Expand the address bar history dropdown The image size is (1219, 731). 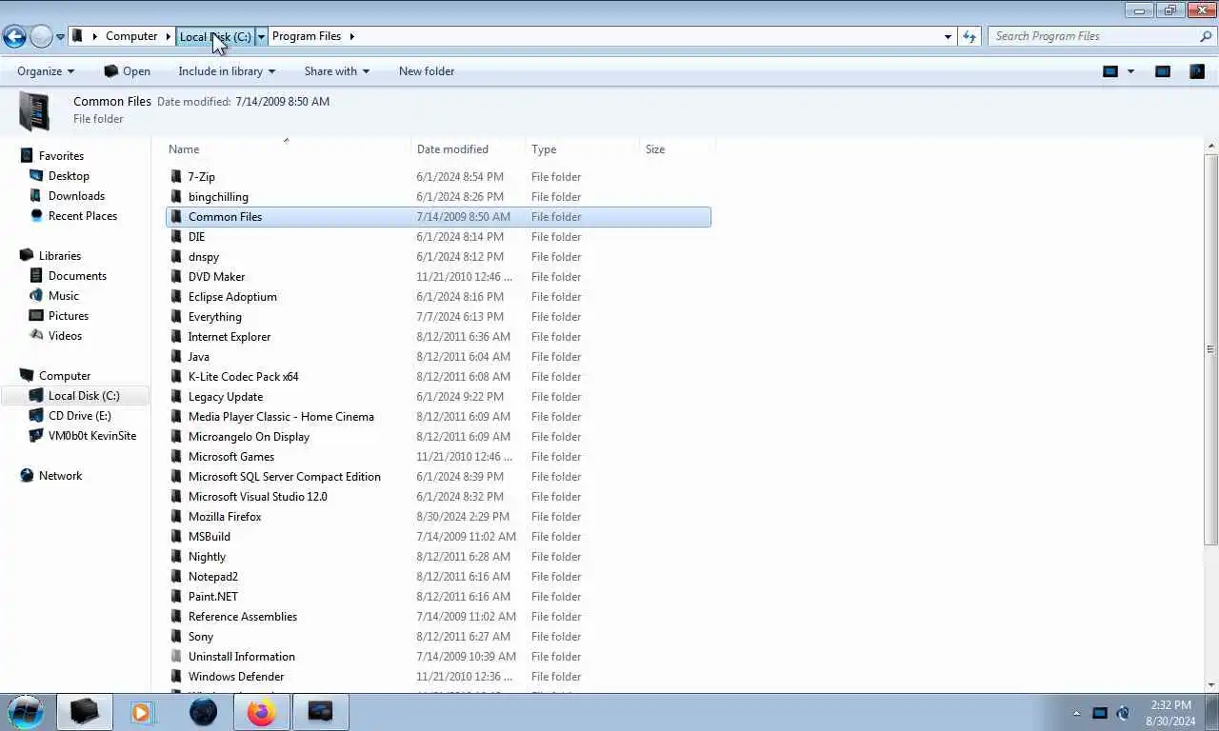pyautogui.click(x=948, y=36)
